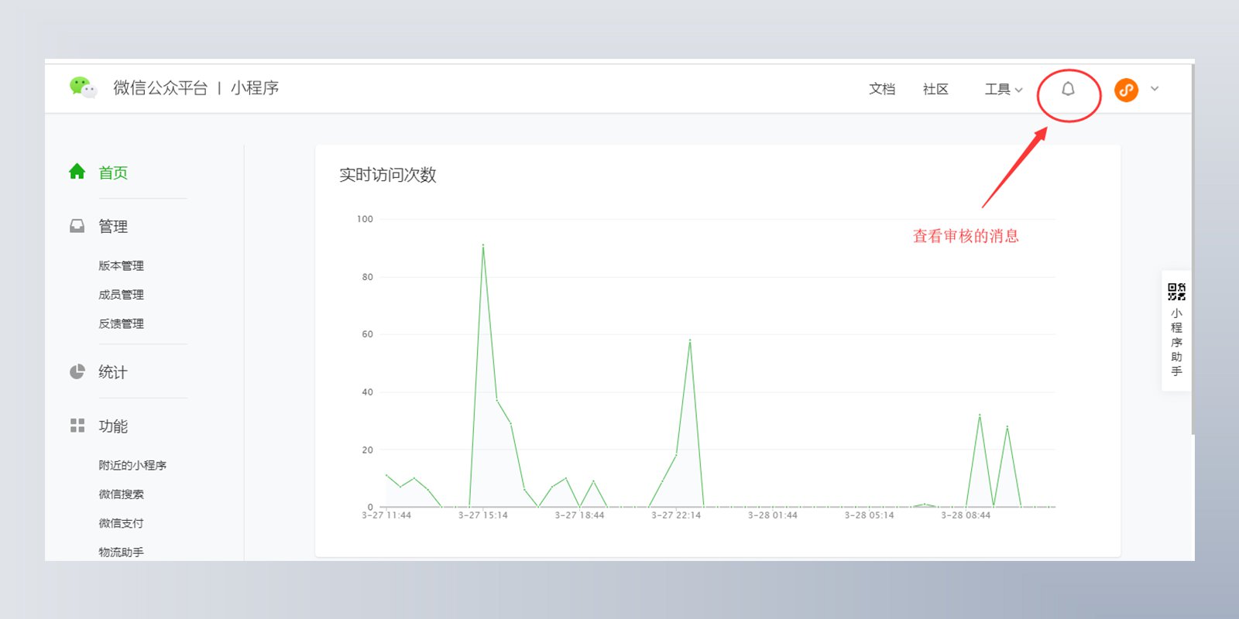Open 成员管理 in sidebar

121,295
